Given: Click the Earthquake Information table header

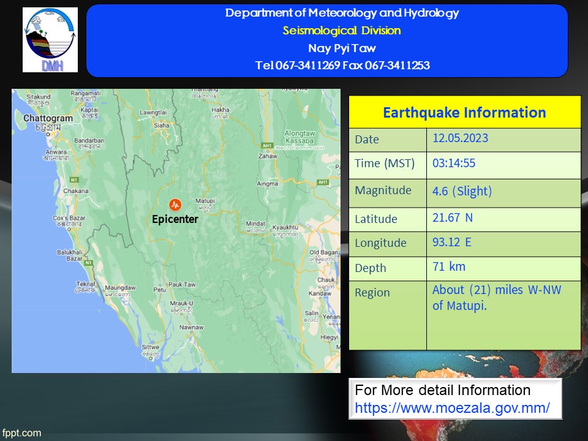Looking at the screenshot, I should click(x=465, y=112).
